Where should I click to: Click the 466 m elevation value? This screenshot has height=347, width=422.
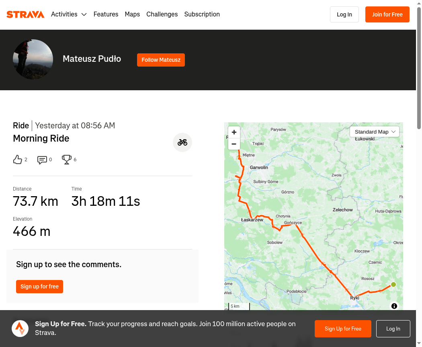click(x=32, y=231)
